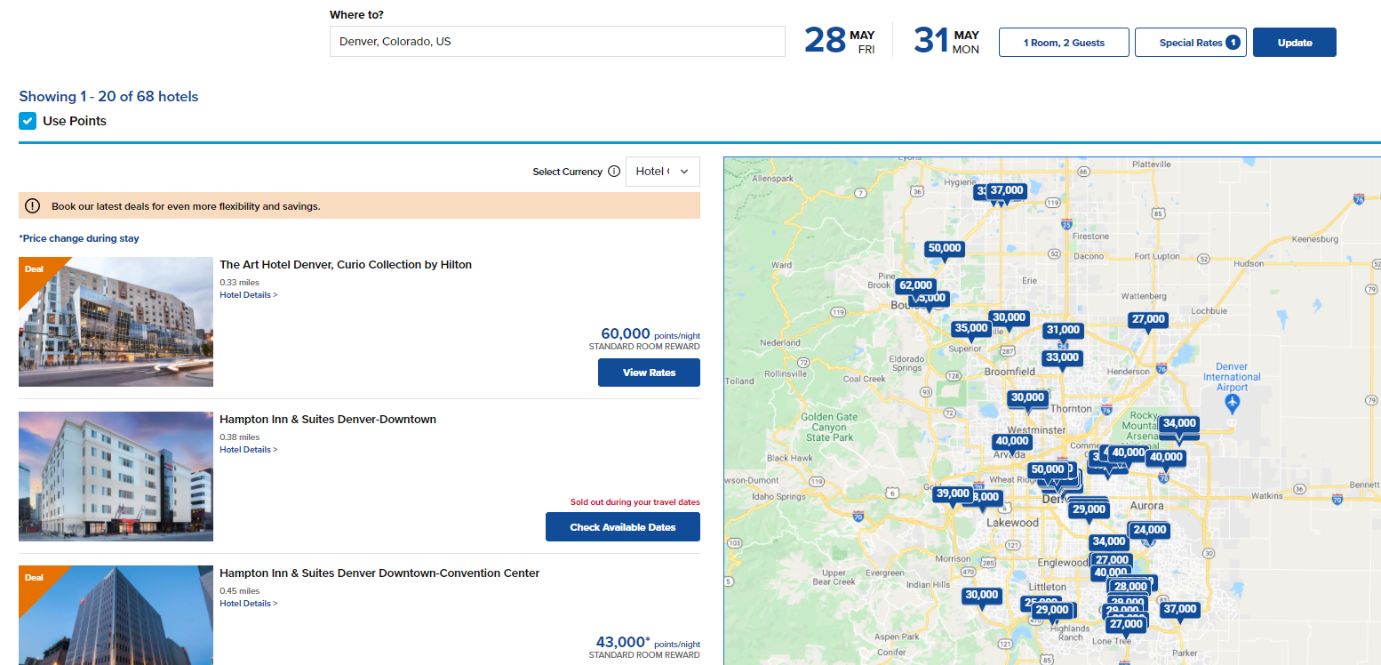
Task: Select the 35,000 marker near Superior
Action: click(970, 328)
